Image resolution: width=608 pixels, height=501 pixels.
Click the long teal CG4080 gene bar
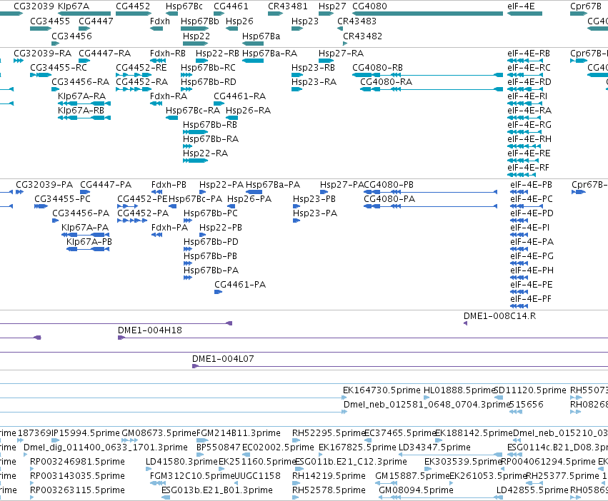[427, 14]
